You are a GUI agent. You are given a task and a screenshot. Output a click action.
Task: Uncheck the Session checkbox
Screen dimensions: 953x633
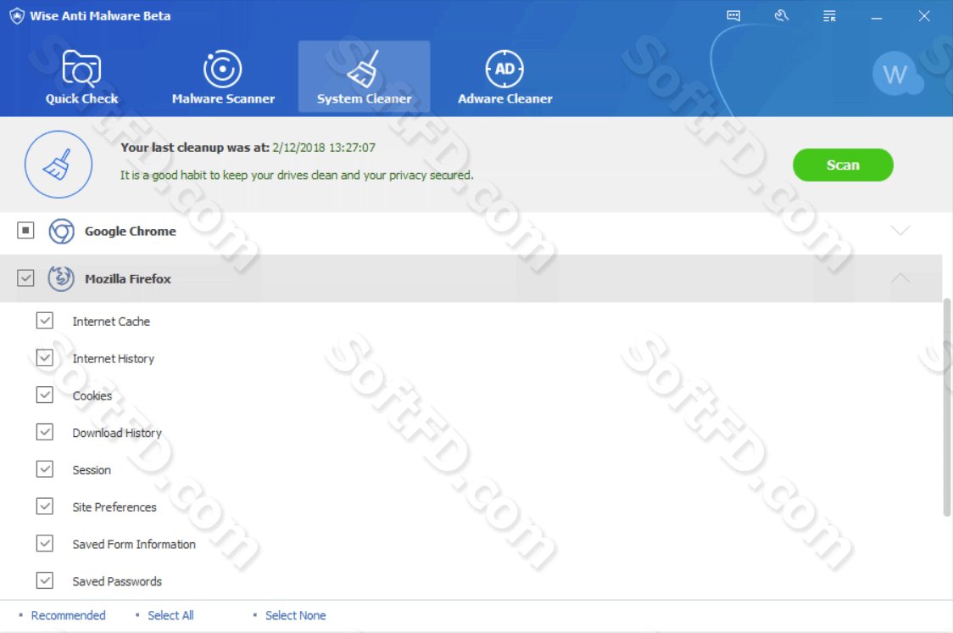[44, 469]
